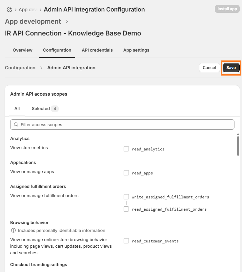
Task: Switch to the All scopes tab
Action: (x=17, y=109)
